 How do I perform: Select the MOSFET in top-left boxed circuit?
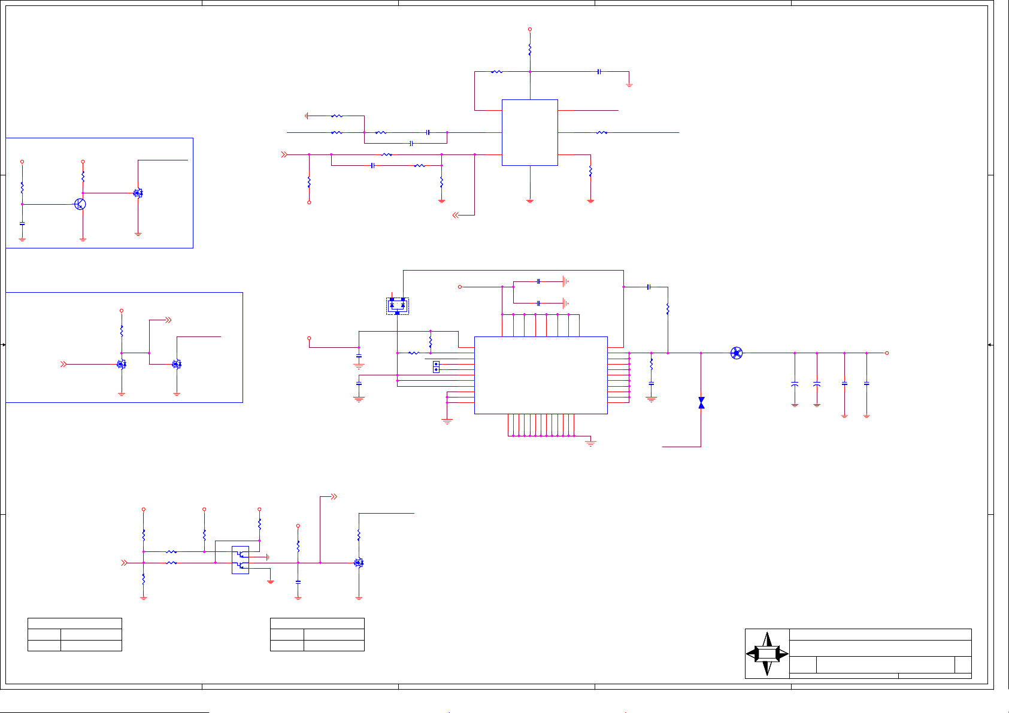(138, 193)
